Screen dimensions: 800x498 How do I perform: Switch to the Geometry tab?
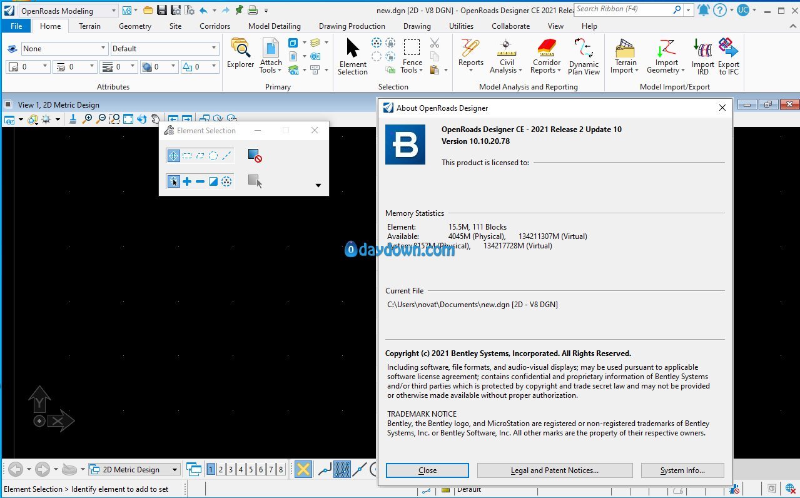[134, 26]
